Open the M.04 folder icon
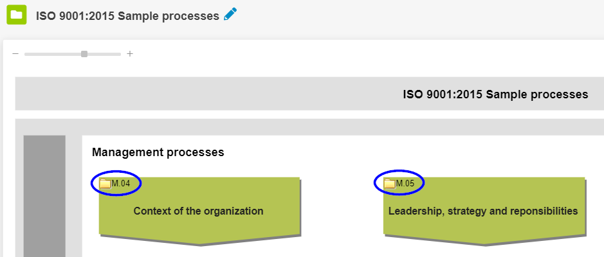Image resolution: width=604 pixels, height=257 pixels. 105,184
